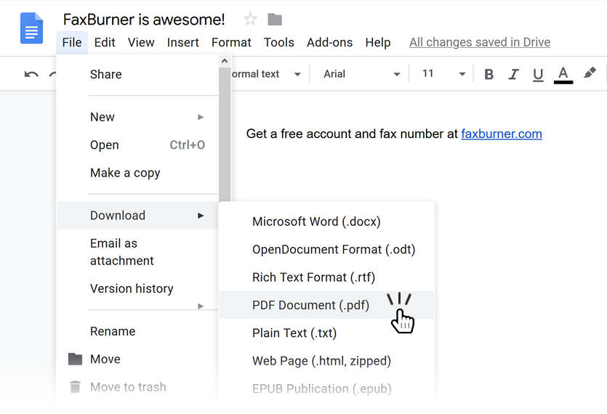Select Email as attachment
The width and height of the screenshot is (607, 414).
137,252
